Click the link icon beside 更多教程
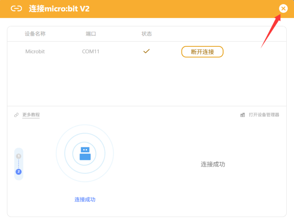Image resolution: width=294 pixels, height=218 pixels. click(16, 115)
